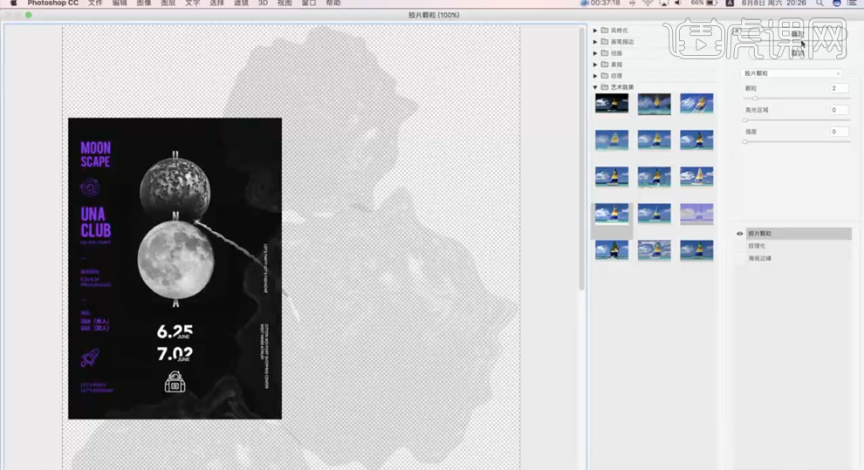This screenshot has width=864, height=470.
Task: Click the Wi-Fi icon in the menu bar
Action: 647,3
